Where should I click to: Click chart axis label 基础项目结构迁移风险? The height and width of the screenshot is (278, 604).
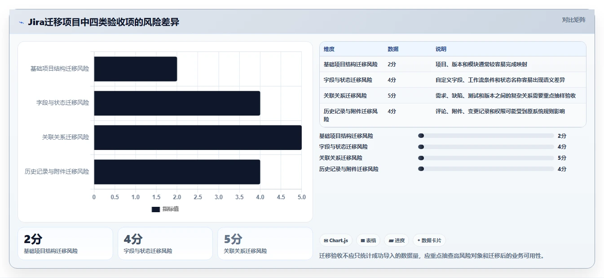coord(60,69)
